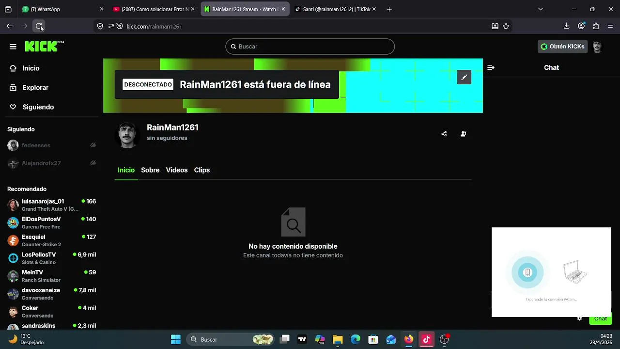Click the banner edit pencil icon
The height and width of the screenshot is (349, 620).
[x=464, y=77]
